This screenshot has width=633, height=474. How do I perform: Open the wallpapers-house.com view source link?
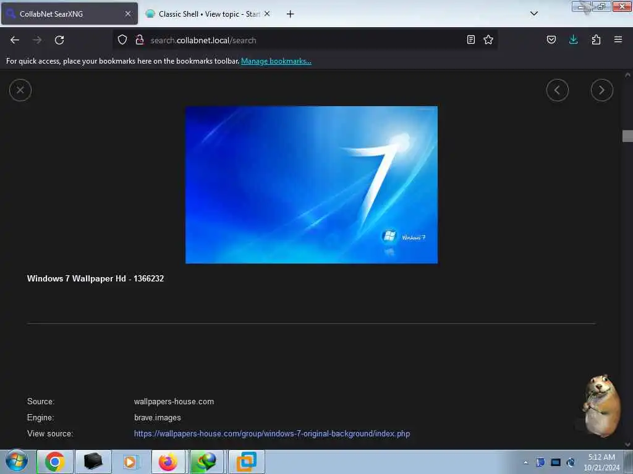[272, 434]
